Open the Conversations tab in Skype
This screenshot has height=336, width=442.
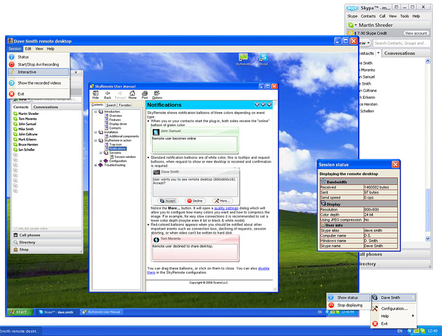399,53
